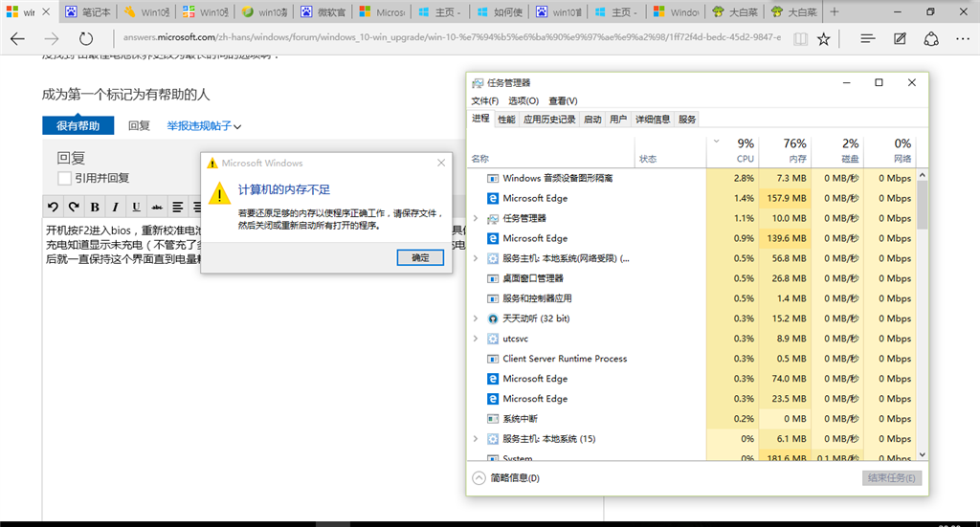Click scrollbar up arrow in process list
The height and width of the screenshot is (527, 980).
[x=922, y=176]
